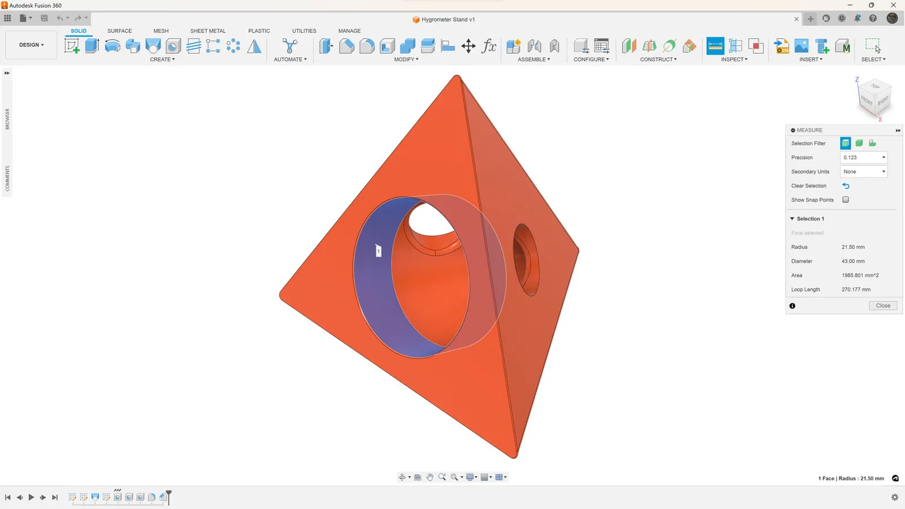Open the Browser side panel

(x=7, y=119)
